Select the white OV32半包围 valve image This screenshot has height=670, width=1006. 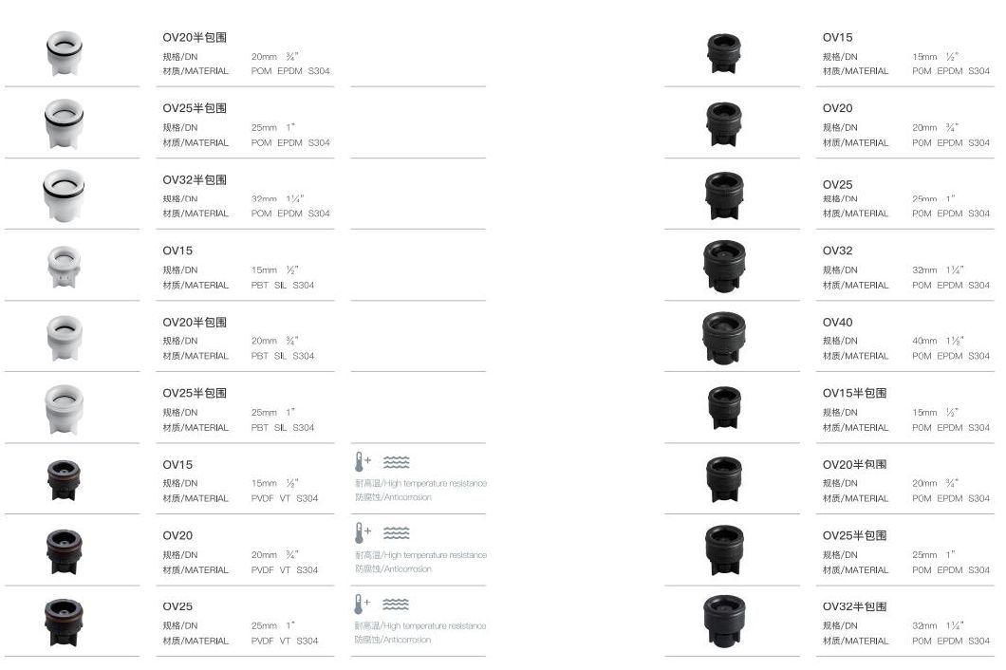click(x=64, y=195)
